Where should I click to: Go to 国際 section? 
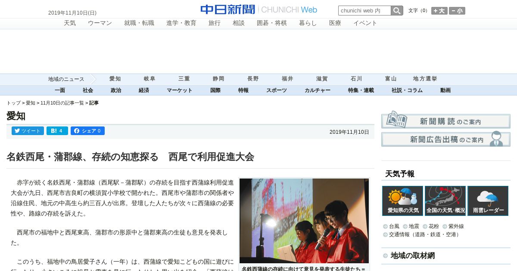215,90
